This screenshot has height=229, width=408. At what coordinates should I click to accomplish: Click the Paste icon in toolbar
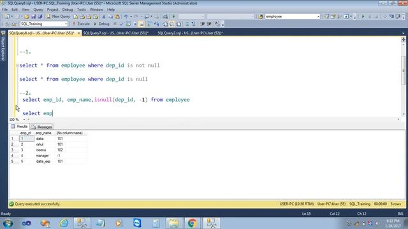coord(117,17)
